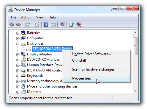Viewport: 147px width, 109px height.
Task: Click Scan for hardware changes toolbar icon
Action: pyautogui.click(x=62, y=24)
